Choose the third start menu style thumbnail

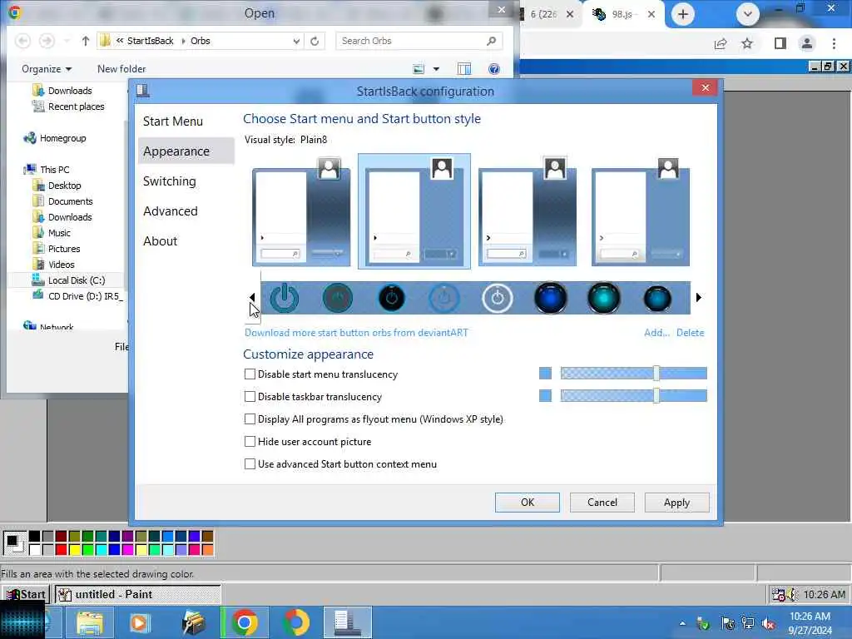527,211
